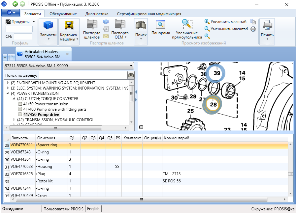This screenshot has width=297, height=213.
Task: Click the tree panel horizontal scrollbar
Action: point(56,128)
